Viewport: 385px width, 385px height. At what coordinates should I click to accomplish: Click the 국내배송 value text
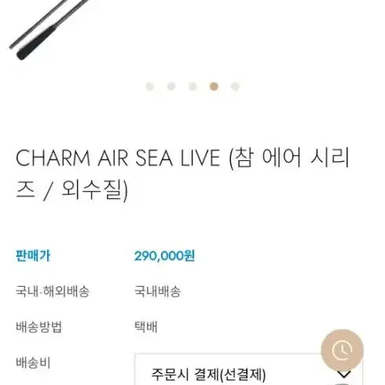[157, 291]
